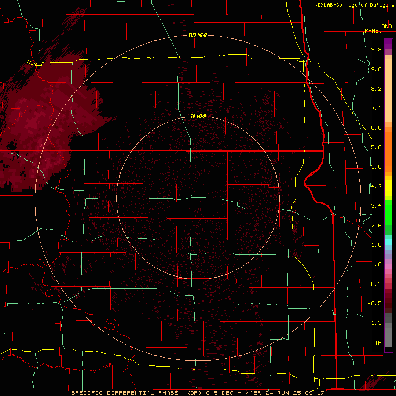The height and width of the screenshot is (396, 396).
Task: Click the "50 NMI" range ring label
Action: tap(198, 116)
